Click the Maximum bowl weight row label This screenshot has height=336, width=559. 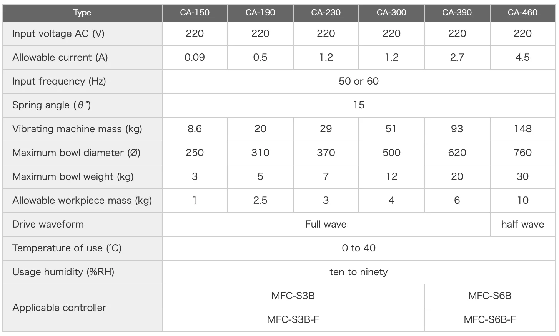tap(73, 177)
